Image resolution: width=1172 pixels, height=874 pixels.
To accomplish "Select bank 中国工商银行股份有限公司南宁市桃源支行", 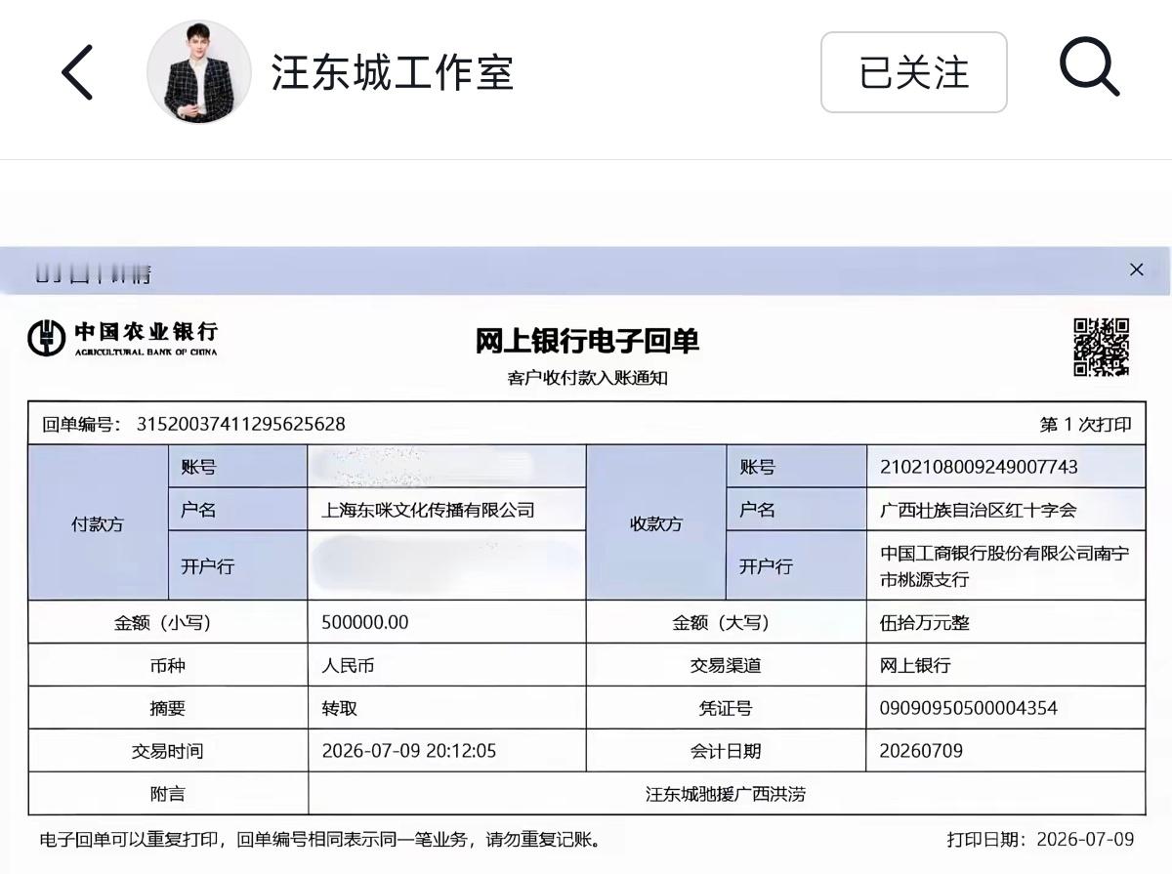I will [x=1005, y=565].
